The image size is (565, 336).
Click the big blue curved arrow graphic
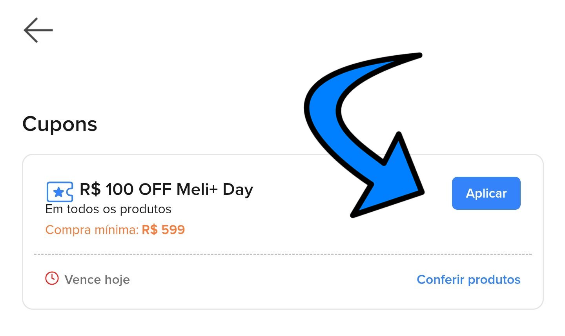coord(334,118)
